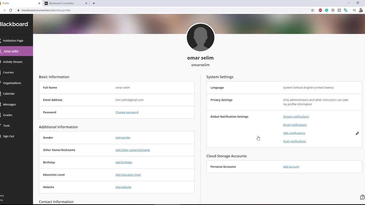The width and height of the screenshot is (365, 205).
Task: Click the Additional Information heading
Action: (x=58, y=127)
